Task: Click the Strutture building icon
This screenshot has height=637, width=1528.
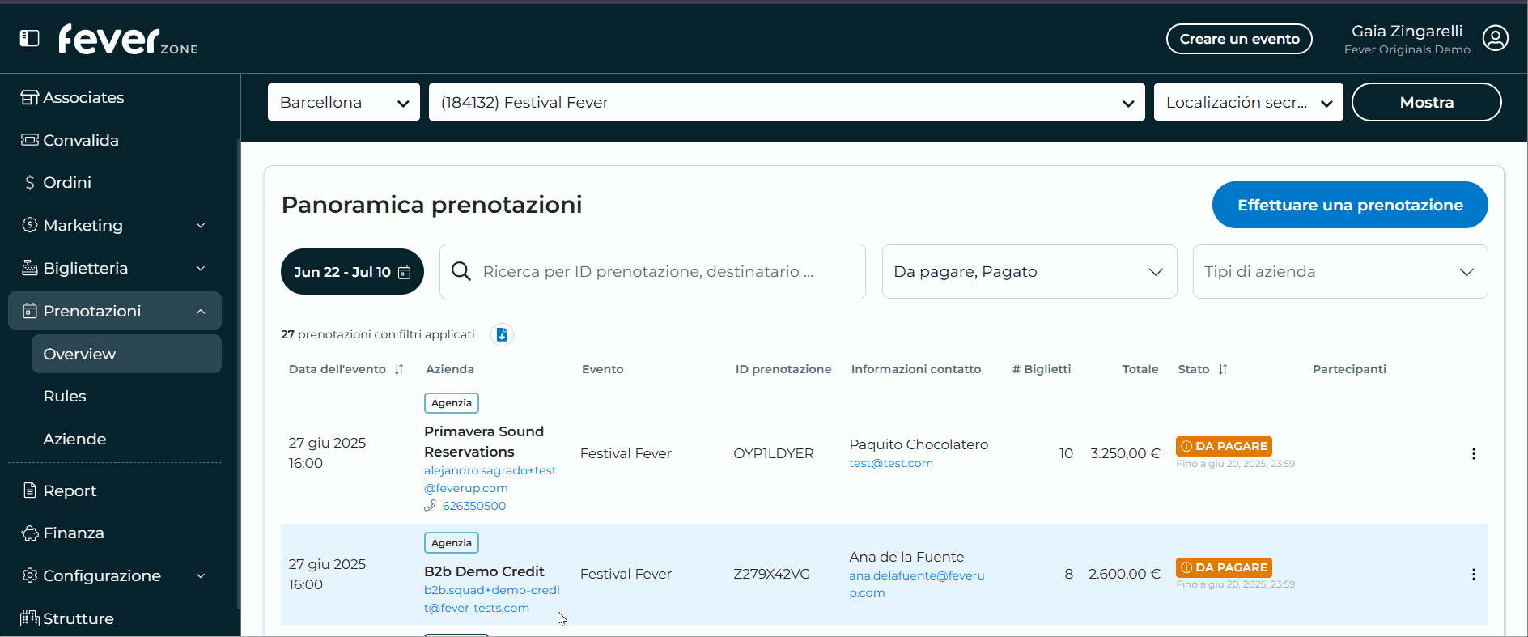Action: pyautogui.click(x=30, y=618)
